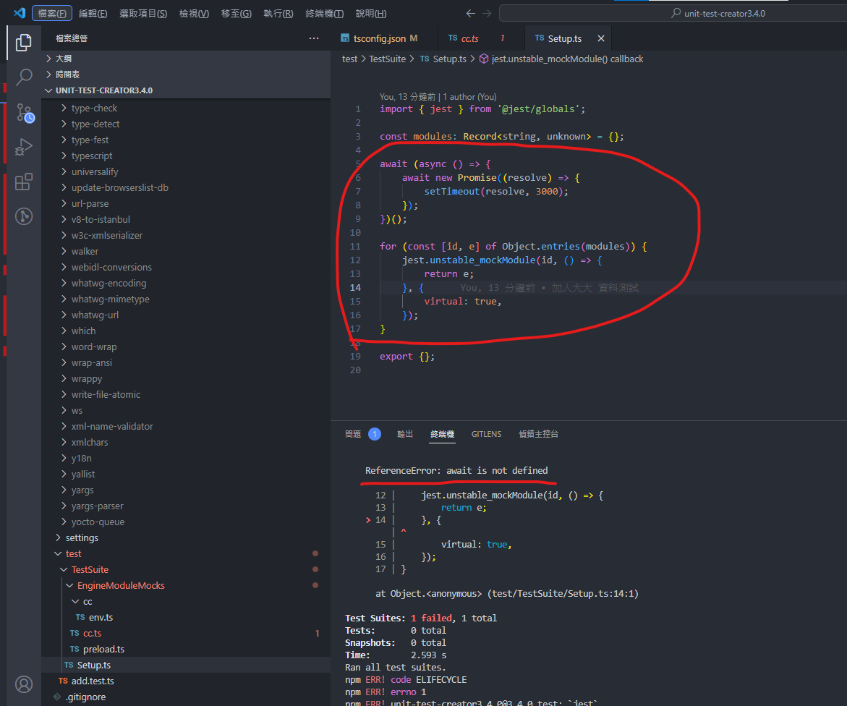Go back with the left arrow

tap(470, 14)
